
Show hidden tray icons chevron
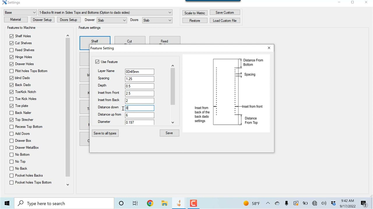tap(268, 203)
